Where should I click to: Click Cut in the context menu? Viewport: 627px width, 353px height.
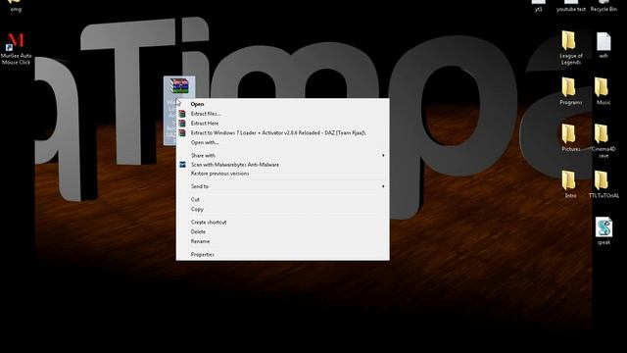283,199
